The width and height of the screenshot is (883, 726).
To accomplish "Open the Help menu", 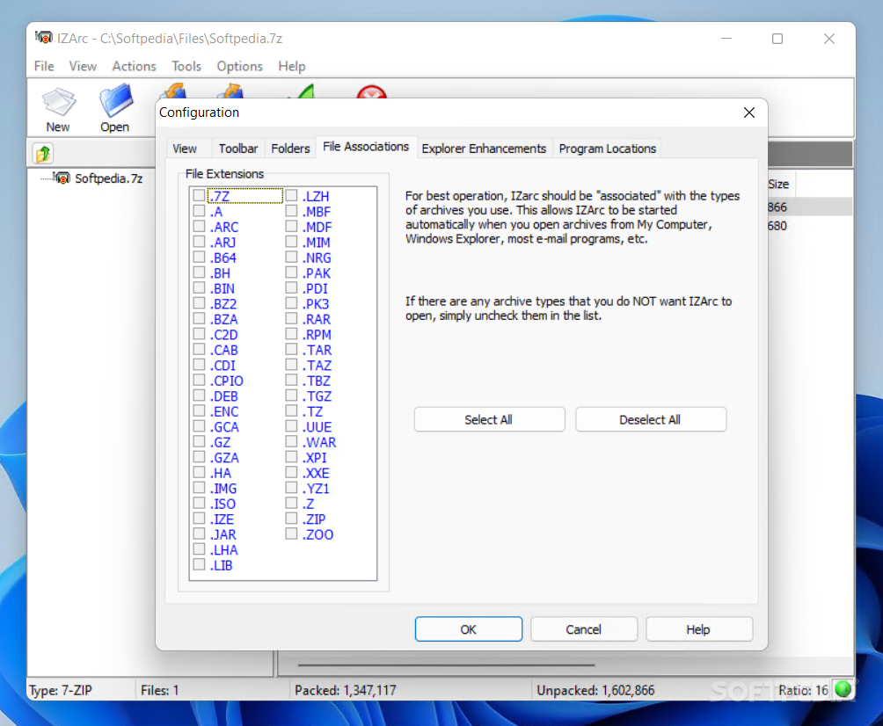I will click(x=292, y=67).
